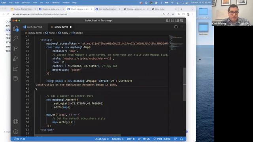Image resolution: width=253 pixels, height=142 pixels.
Task: Select the index.html editor tab
Action: click(61, 27)
